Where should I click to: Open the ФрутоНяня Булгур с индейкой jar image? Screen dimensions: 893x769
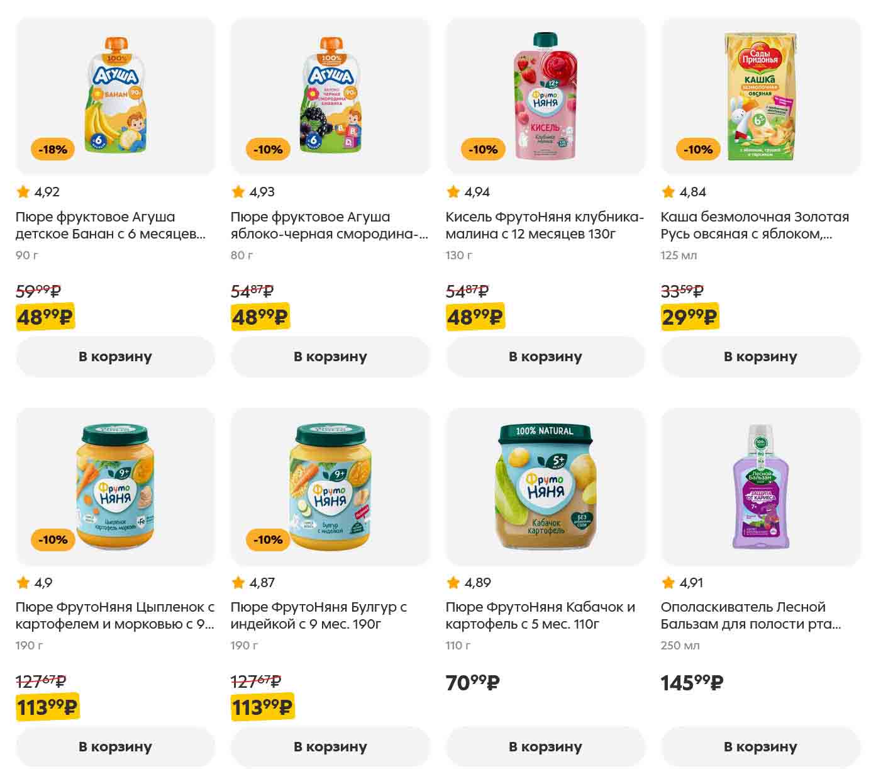pos(330,486)
